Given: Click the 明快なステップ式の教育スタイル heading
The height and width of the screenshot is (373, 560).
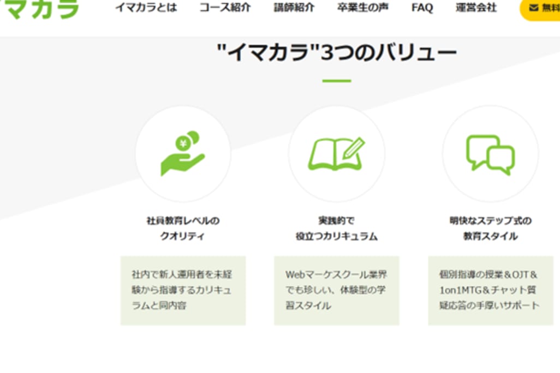Looking at the screenshot, I should coord(490,228).
